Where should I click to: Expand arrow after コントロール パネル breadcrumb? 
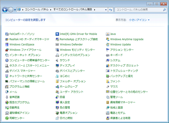(x=51, y=10)
